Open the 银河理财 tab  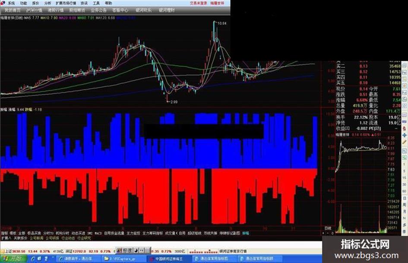[x=167, y=10]
